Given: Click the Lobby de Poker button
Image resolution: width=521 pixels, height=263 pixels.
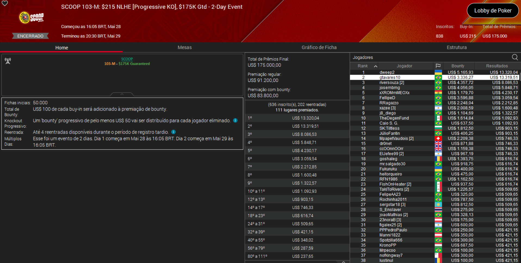Looking at the screenshot, I should coord(493,11).
